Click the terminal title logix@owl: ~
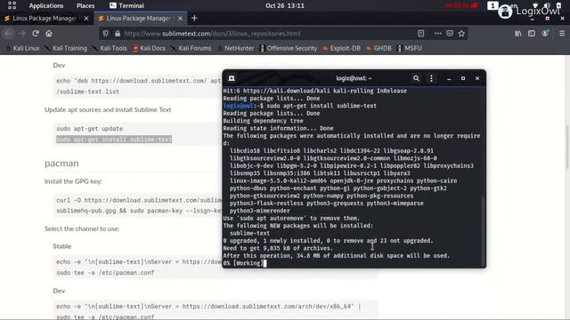 (x=354, y=78)
